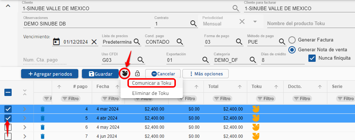Image resolution: width=355 pixels, height=140 pixels.
Task: Select the 4 may 2024 date cell
Action: point(108,127)
